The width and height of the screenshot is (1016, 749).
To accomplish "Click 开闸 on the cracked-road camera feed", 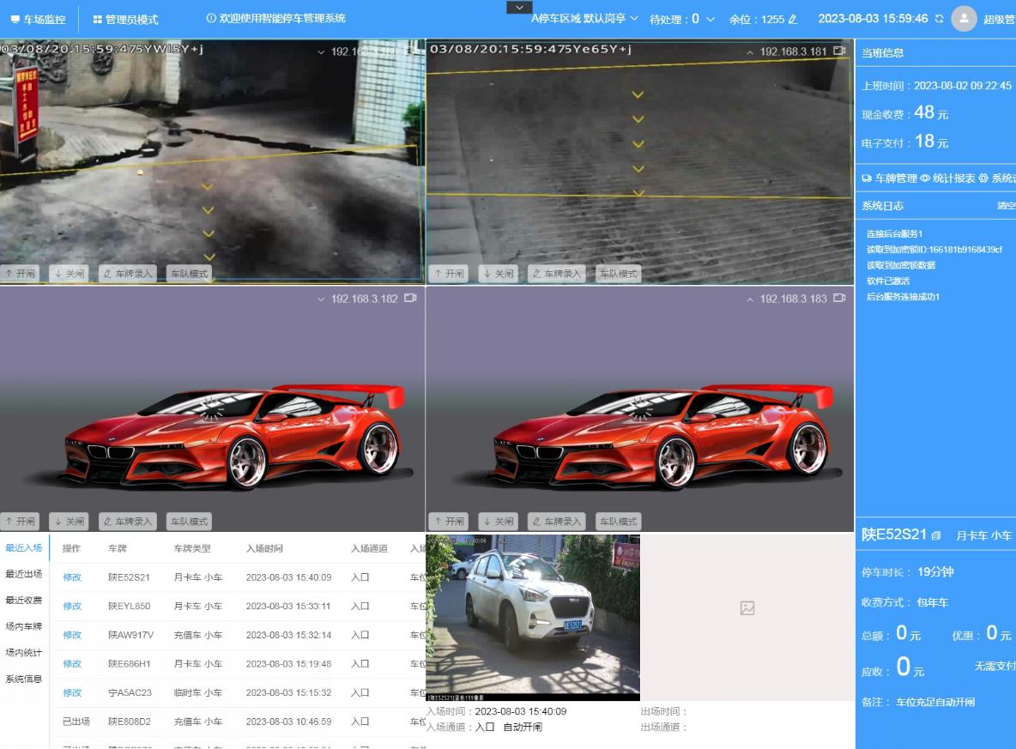I will pyautogui.click(x=20, y=274).
